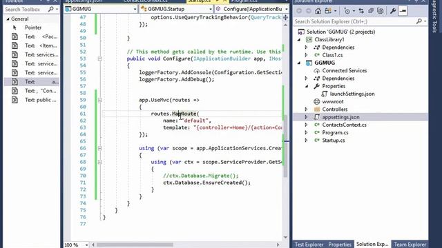Open the Configure member dropdown
442x248 pixels.
coord(286,9)
